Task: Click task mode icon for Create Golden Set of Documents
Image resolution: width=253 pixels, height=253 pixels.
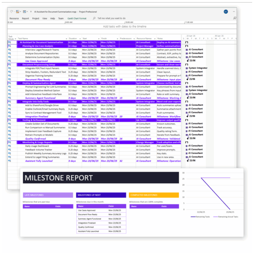Action: pos(9,124)
